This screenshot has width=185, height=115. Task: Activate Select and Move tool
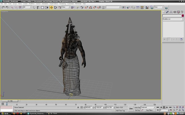pos(51,8)
